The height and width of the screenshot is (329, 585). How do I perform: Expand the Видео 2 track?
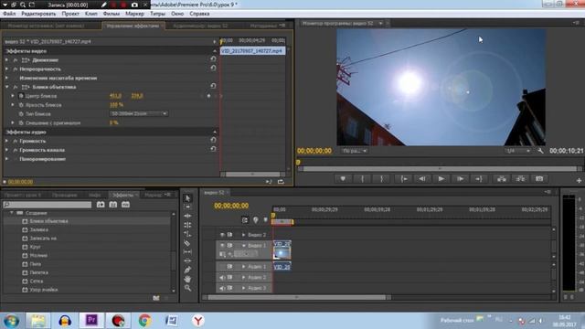click(244, 235)
